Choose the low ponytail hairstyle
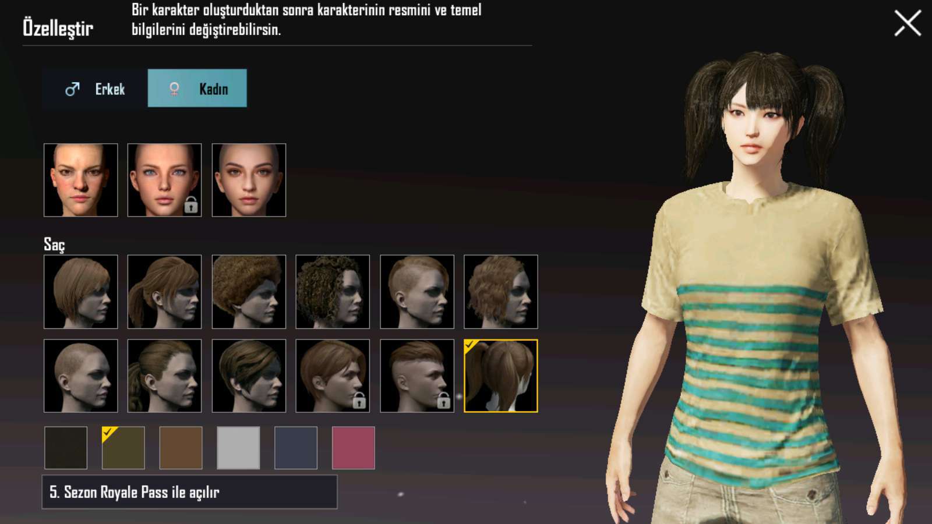The width and height of the screenshot is (932, 524). 165,292
